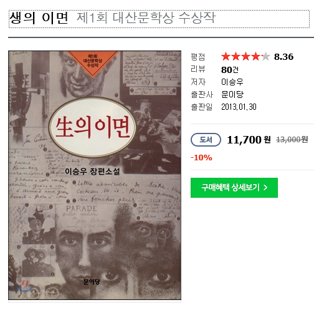The width and height of the screenshot is (314, 315).
Task: Click publisher name 문이당
Action: pyautogui.click(x=232, y=94)
